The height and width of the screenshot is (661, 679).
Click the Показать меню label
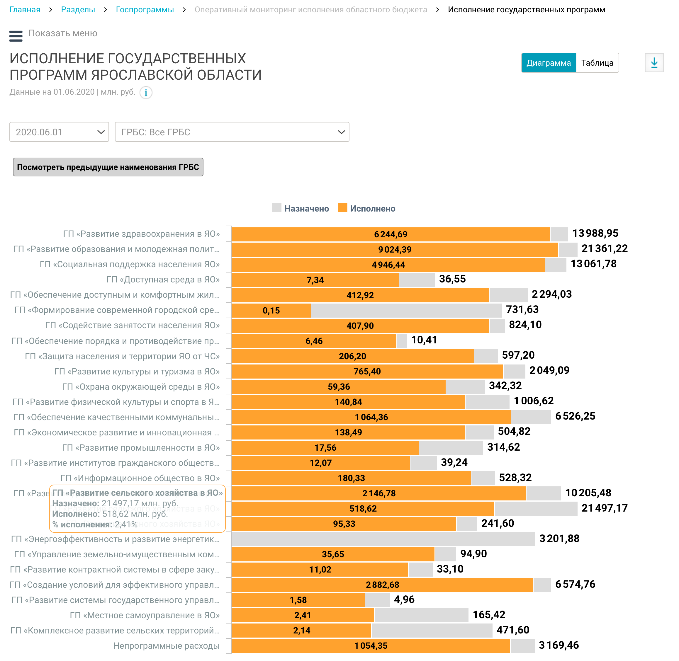point(62,33)
